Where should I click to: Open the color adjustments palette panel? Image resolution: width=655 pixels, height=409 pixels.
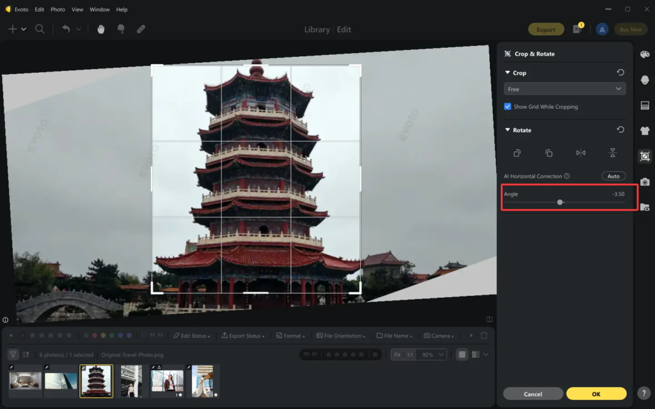645,54
